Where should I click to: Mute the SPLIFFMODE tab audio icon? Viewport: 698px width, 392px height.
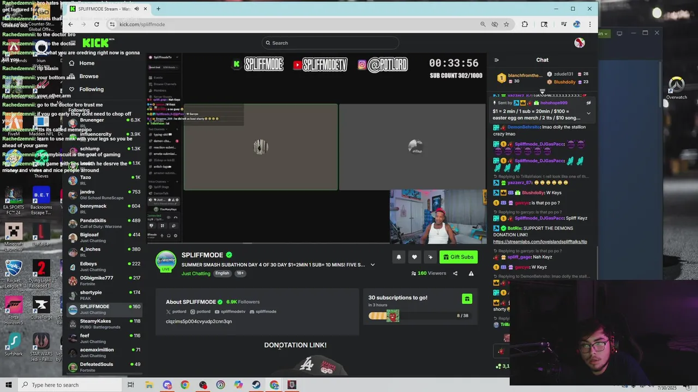pos(136,9)
